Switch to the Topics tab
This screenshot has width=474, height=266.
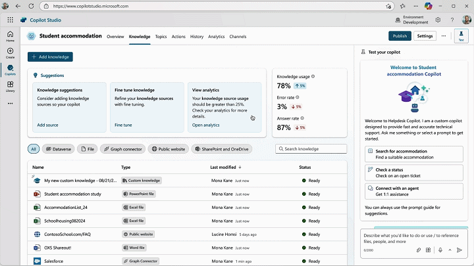[x=161, y=37]
